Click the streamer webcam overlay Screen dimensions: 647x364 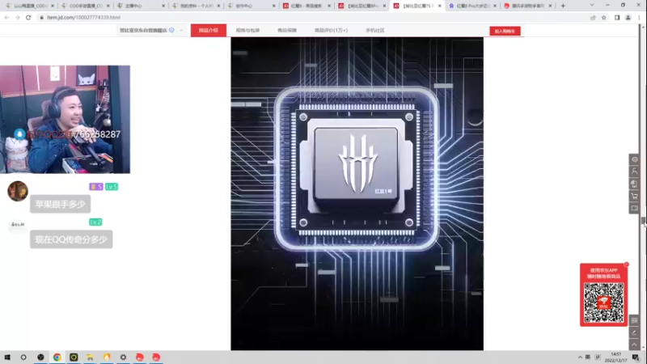pyautogui.click(x=65, y=119)
